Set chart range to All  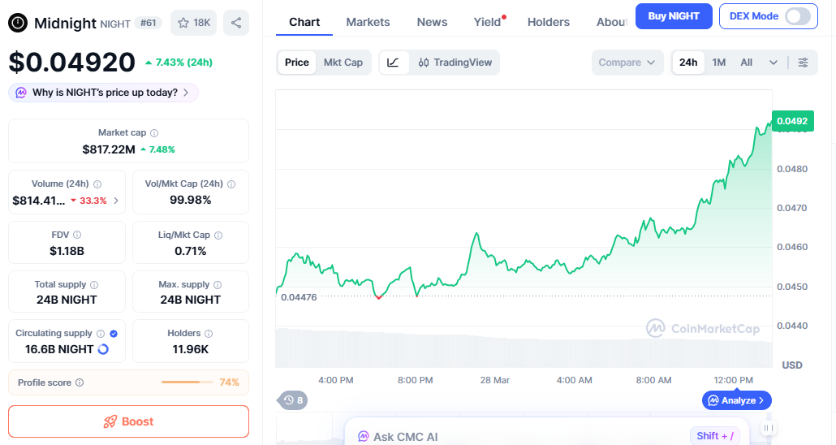747,63
